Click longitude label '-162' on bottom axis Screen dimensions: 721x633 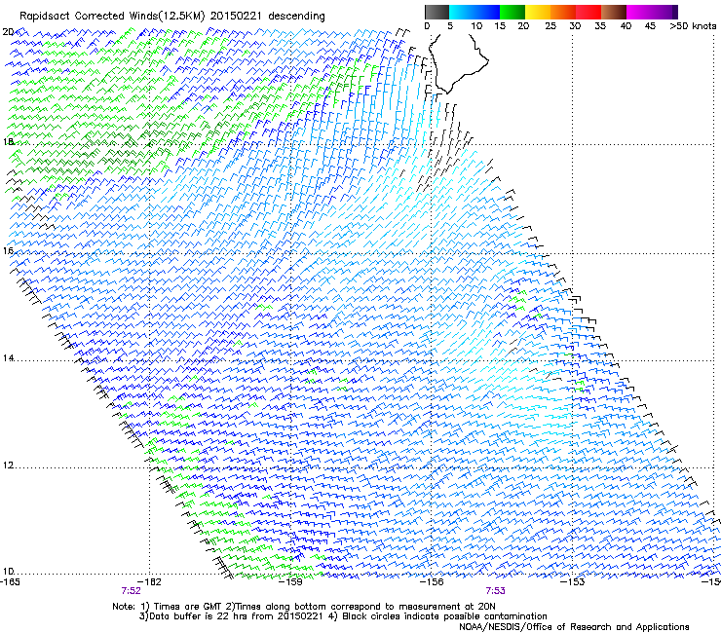tap(151, 582)
